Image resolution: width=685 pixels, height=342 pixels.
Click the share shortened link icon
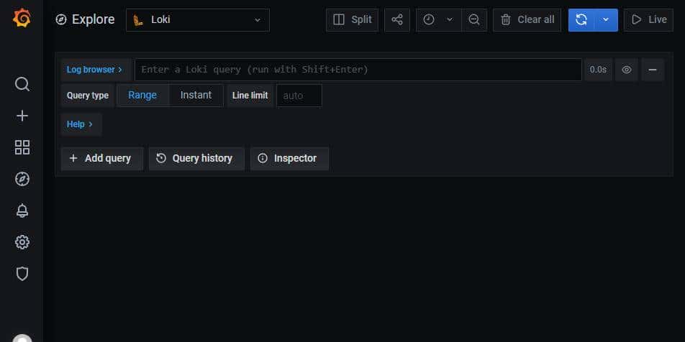pyautogui.click(x=397, y=20)
